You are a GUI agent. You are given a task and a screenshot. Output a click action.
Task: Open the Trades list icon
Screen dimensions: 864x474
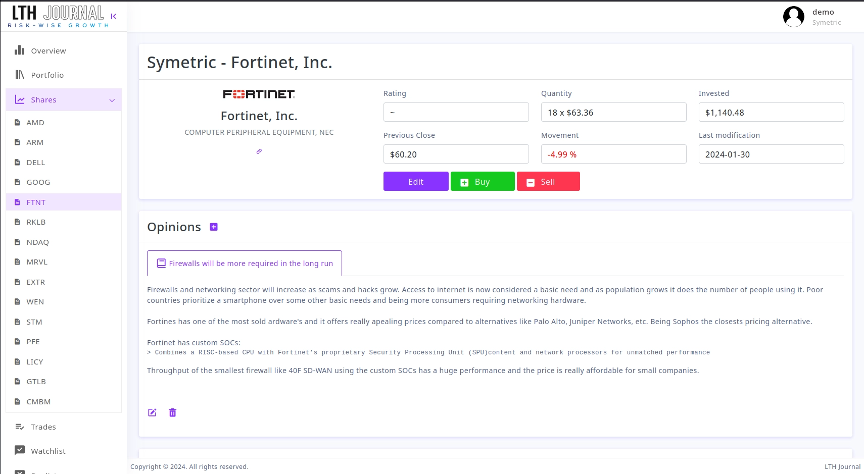point(20,427)
